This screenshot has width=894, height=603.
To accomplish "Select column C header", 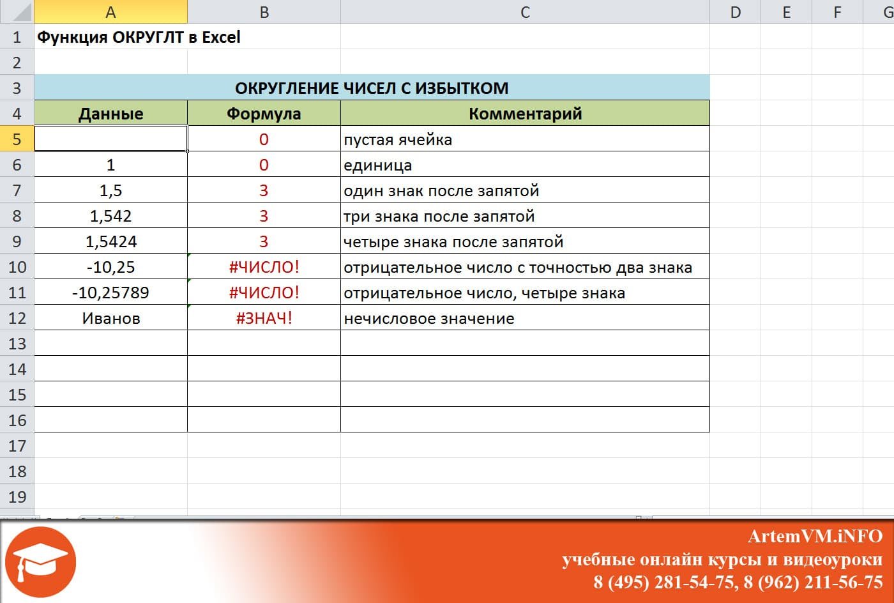I will tap(525, 11).
